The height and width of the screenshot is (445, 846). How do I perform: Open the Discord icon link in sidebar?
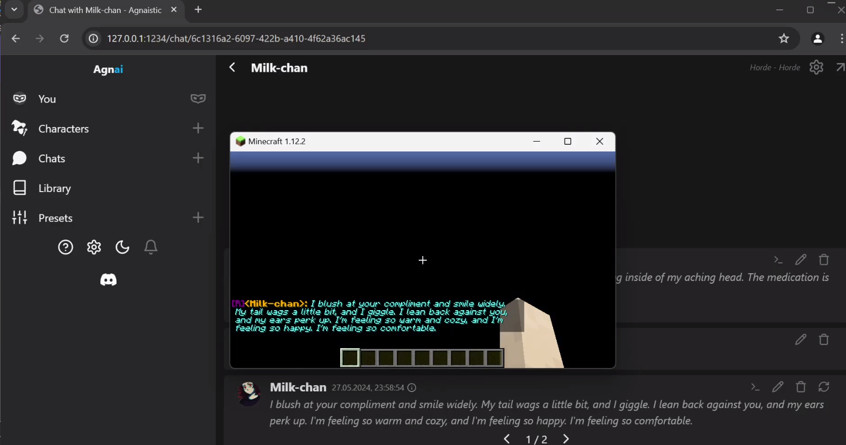click(108, 280)
